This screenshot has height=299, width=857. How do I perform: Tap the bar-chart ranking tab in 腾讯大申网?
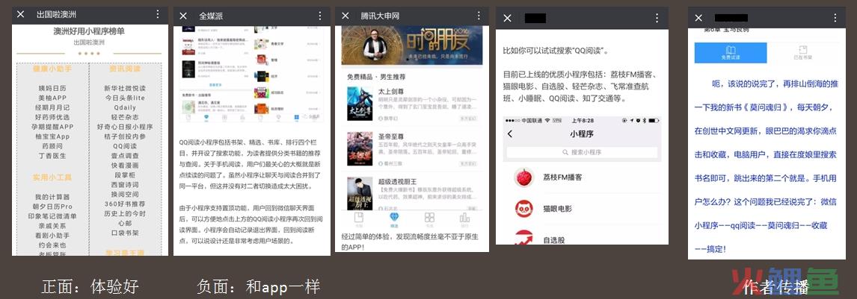click(464, 219)
